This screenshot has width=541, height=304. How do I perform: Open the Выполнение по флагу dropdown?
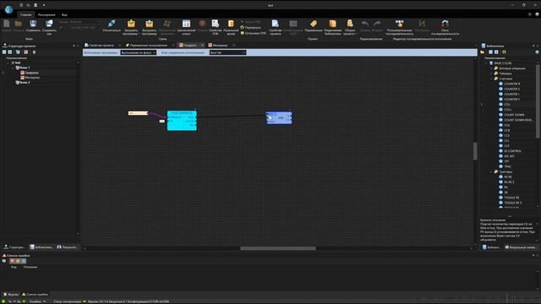138,52
